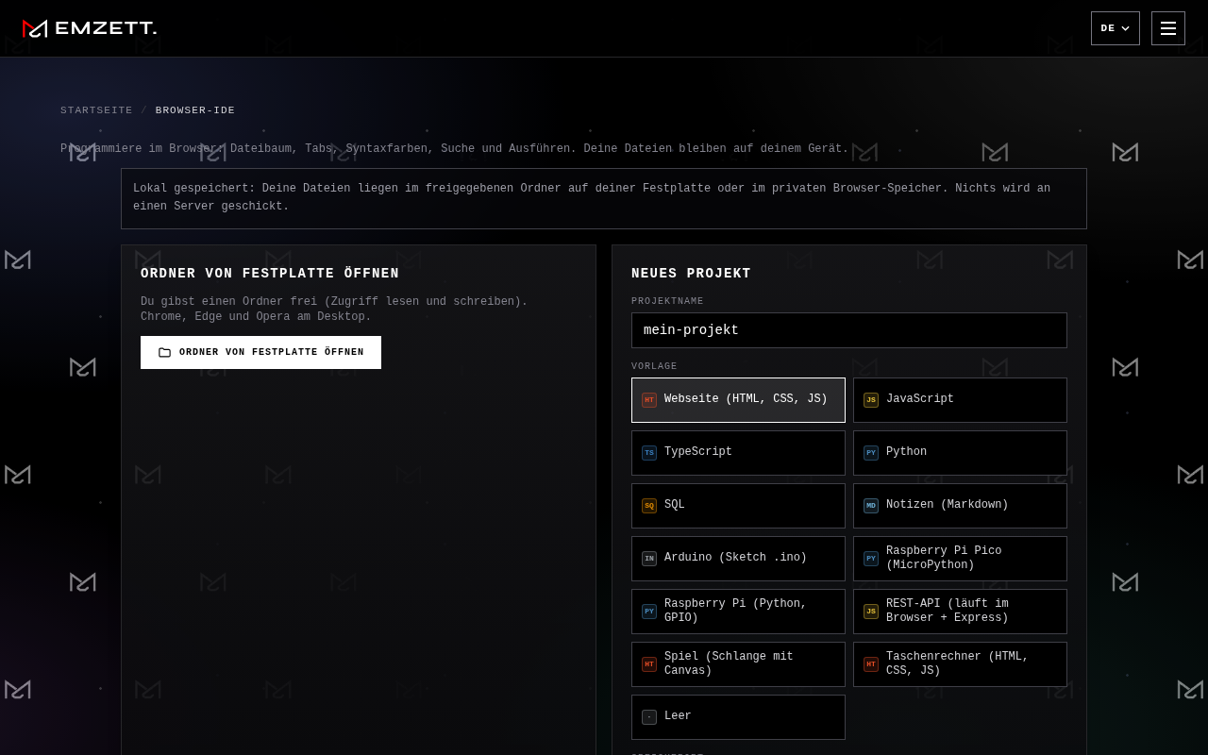
Task: Click the IN icon beside Arduino sketch
Action: pos(649,559)
